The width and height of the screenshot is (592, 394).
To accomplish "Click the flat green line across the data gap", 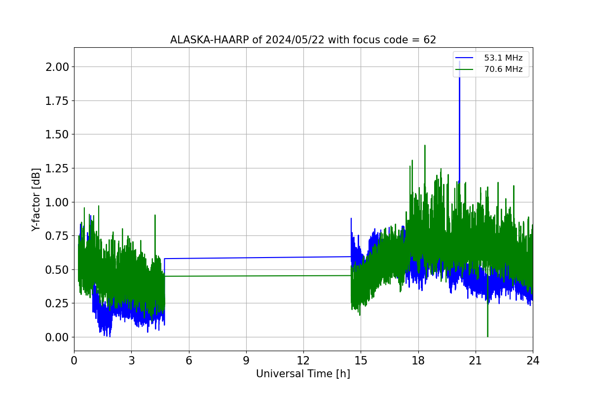I will pyautogui.click(x=258, y=276).
